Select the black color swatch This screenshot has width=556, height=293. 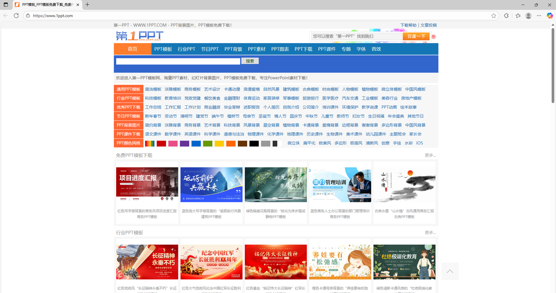pos(254,144)
